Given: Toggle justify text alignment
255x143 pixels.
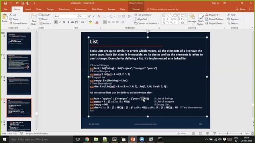Looking at the screenshot, I should click(x=117, y=22).
